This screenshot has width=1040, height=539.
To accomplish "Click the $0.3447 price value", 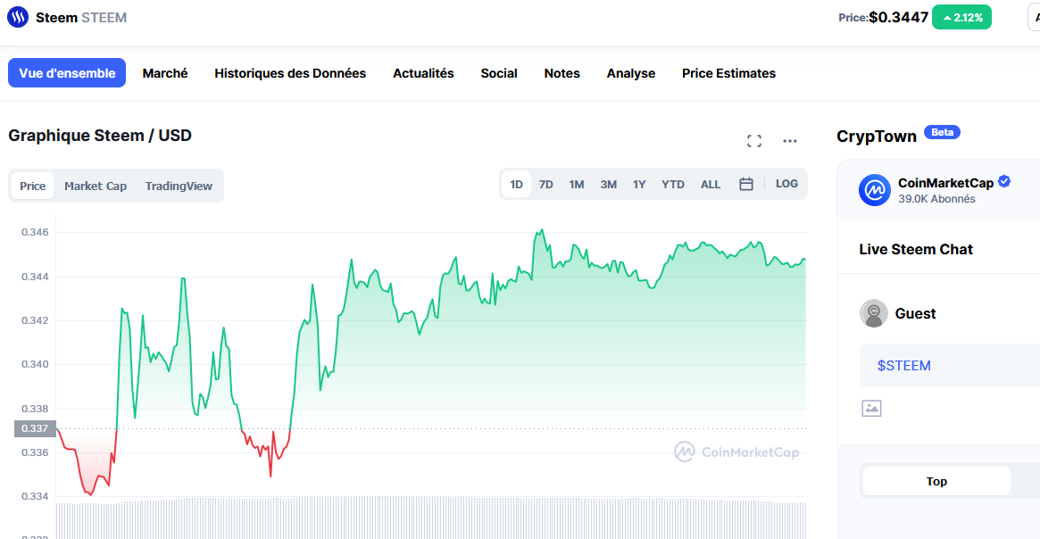I will point(899,17).
